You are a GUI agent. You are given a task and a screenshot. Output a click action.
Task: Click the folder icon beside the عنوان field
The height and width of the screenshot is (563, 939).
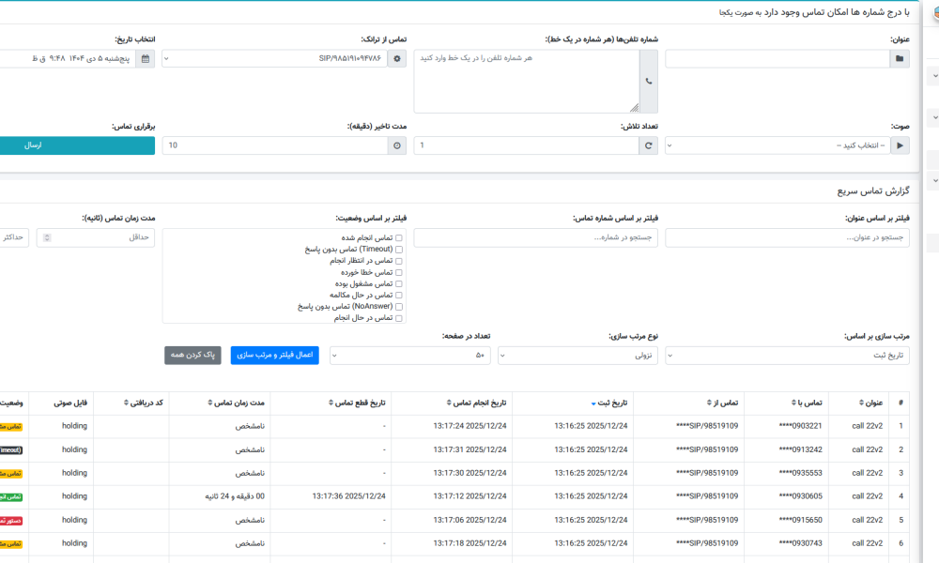coord(901,59)
